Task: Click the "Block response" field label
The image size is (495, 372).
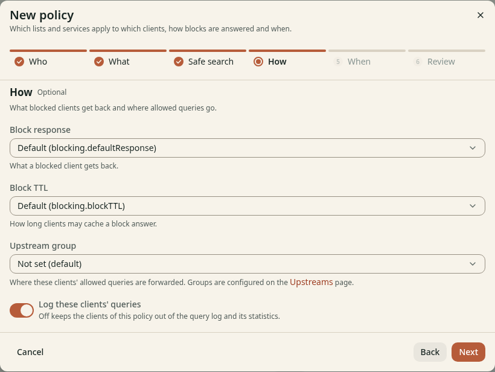Action: click(x=40, y=130)
